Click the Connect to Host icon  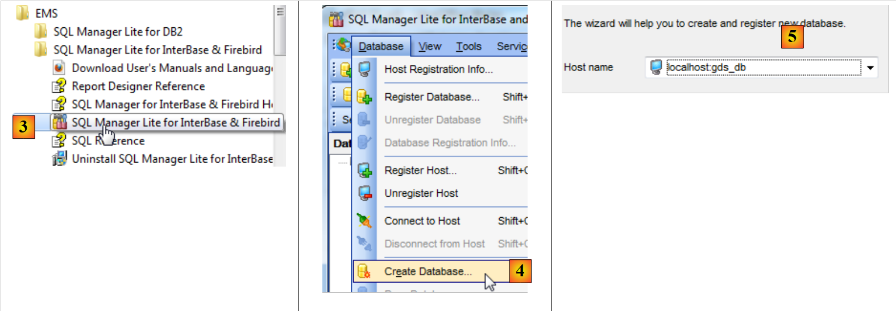click(364, 221)
